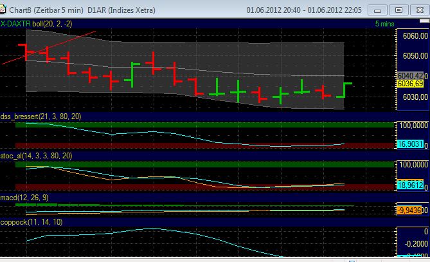
Task: Click the 6060,00 price axis label
Action: tap(415, 35)
